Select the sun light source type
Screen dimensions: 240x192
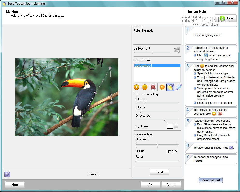(x=162, y=87)
